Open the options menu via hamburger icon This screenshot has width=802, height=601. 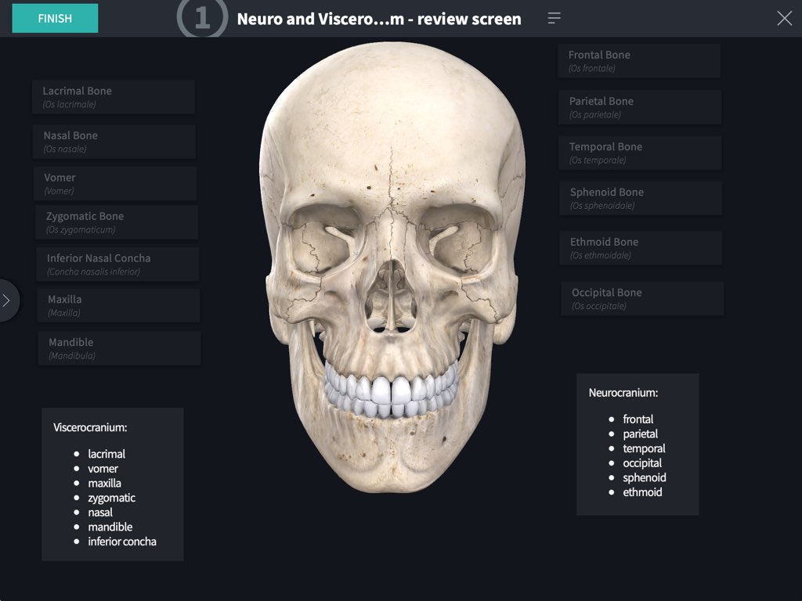pyautogui.click(x=554, y=17)
